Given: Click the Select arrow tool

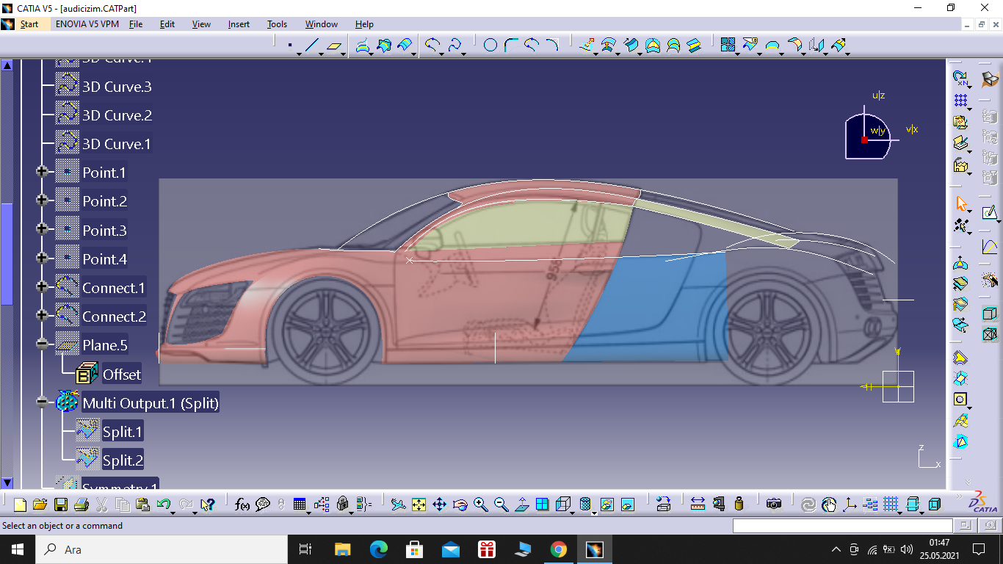Looking at the screenshot, I should [x=960, y=203].
